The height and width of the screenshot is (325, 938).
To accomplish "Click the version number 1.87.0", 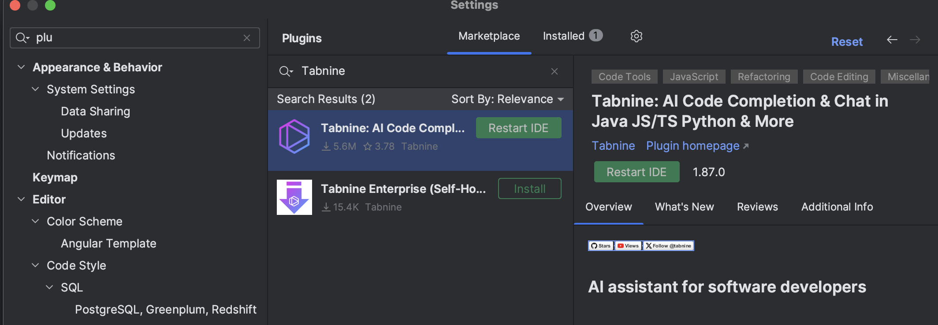I will tap(708, 172).
